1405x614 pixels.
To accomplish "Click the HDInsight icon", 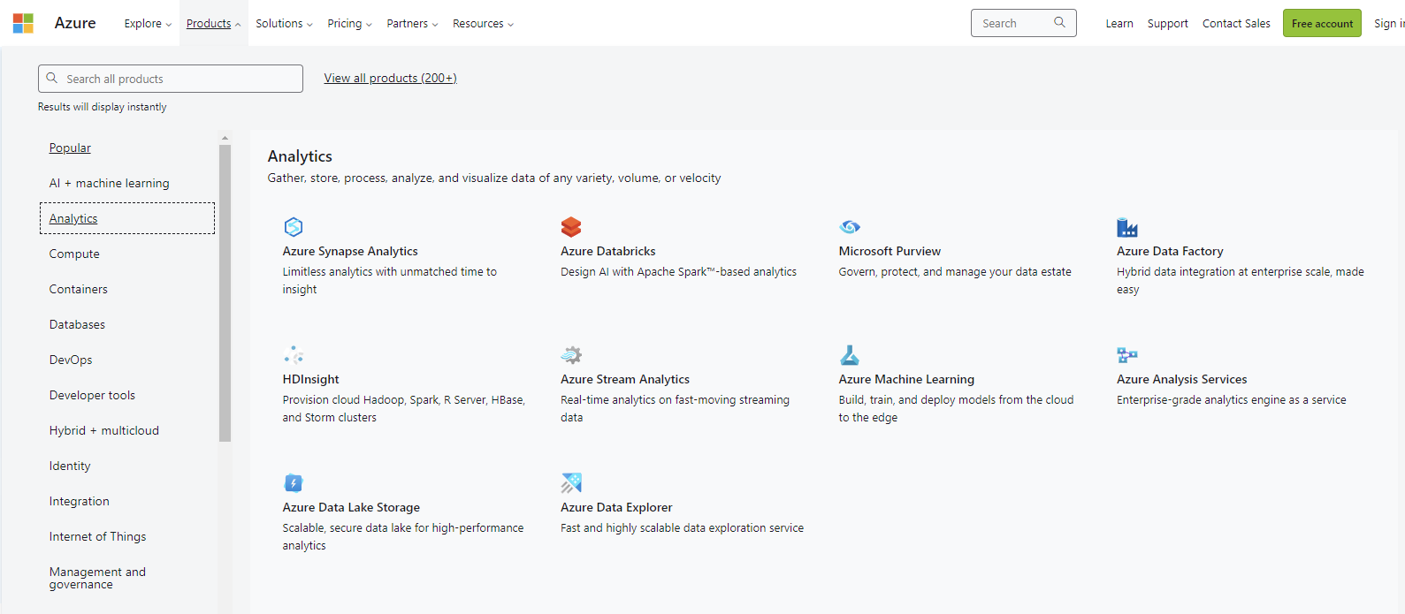I will (x=294, y=355).
